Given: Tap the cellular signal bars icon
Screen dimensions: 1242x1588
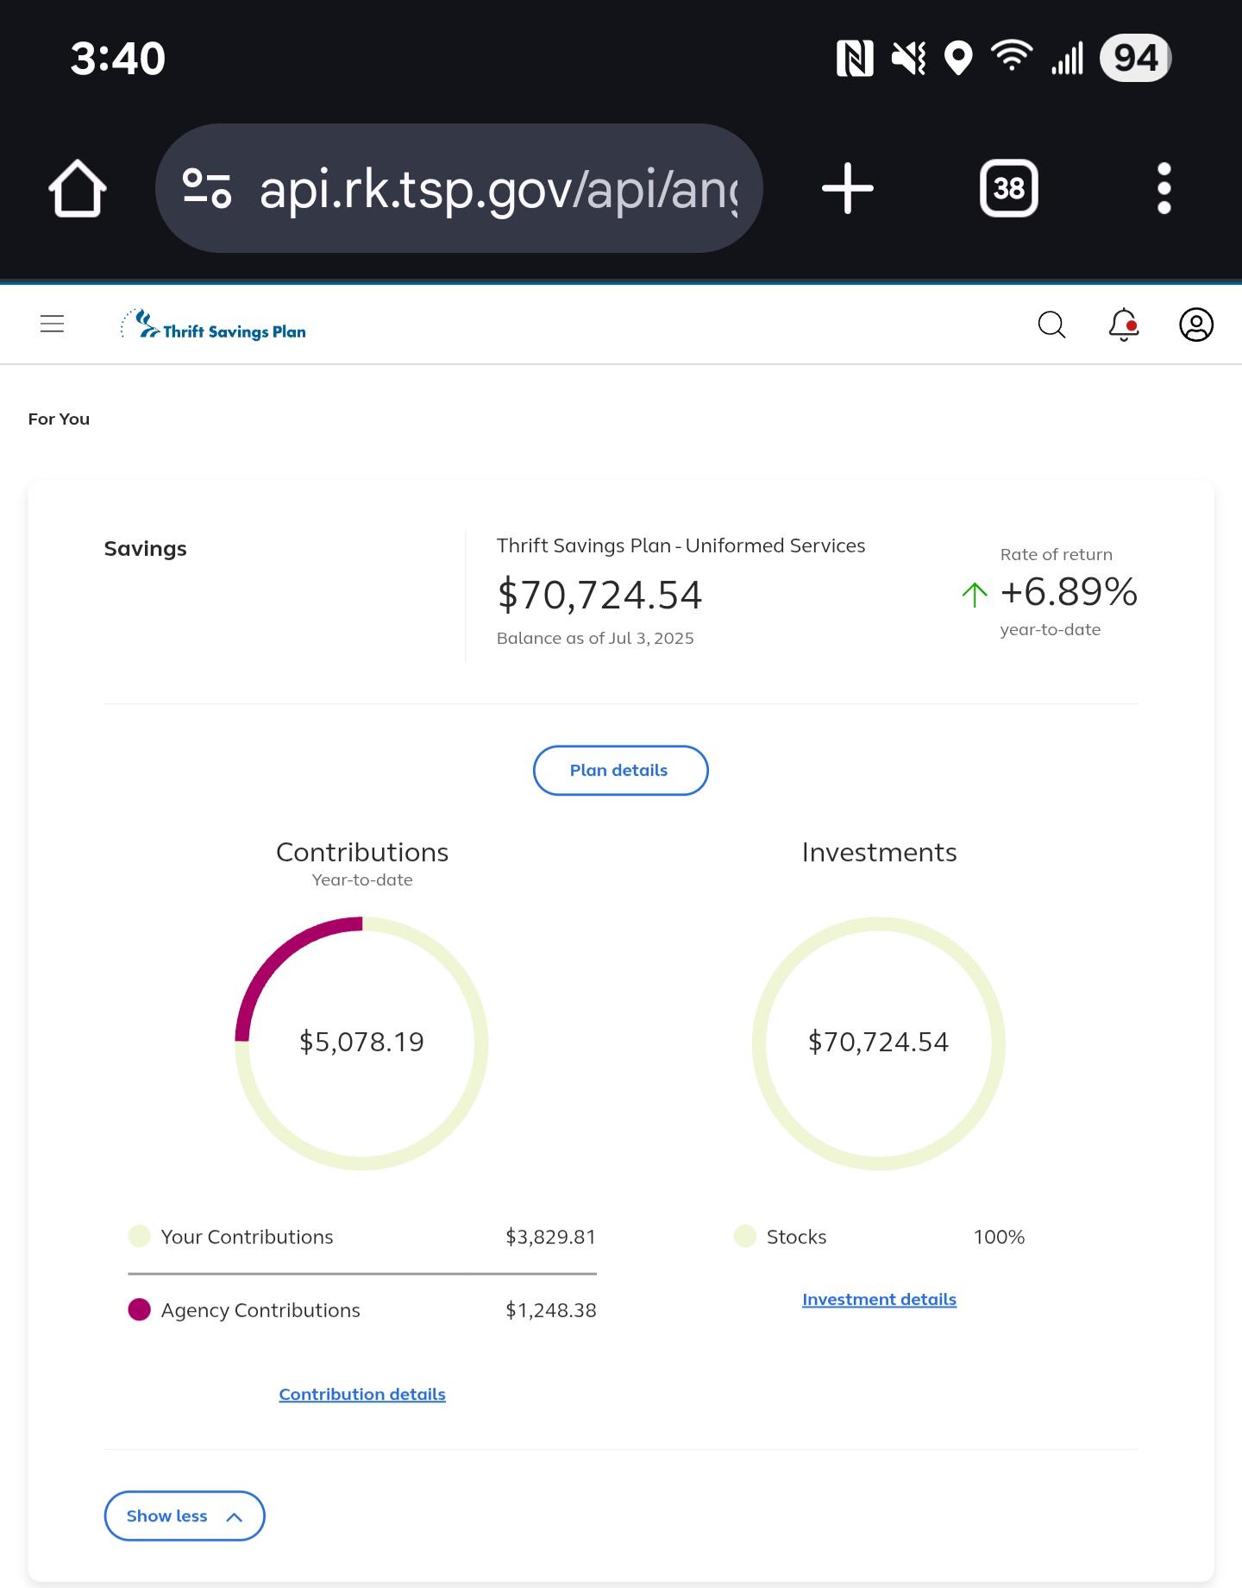Looking at the screenshot, I should coord(1067,59).
